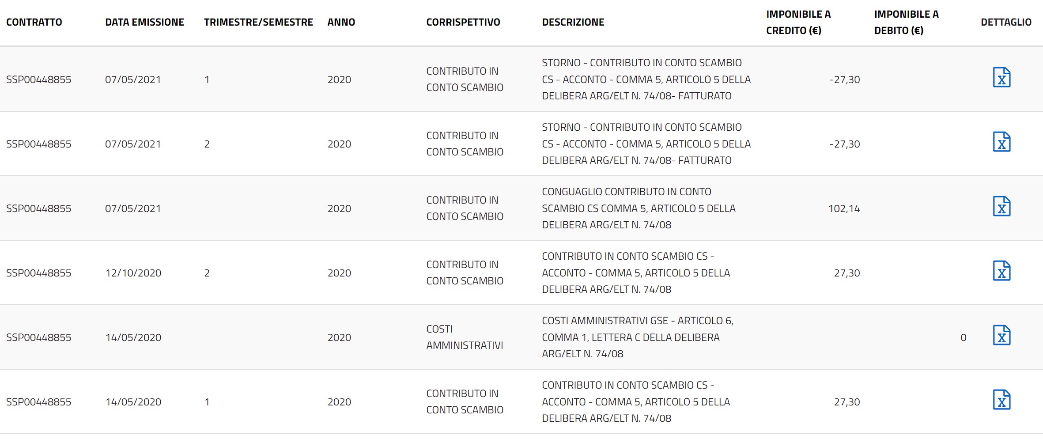Open Excel detail for trimester 2 storno row

coord(1001,142)
